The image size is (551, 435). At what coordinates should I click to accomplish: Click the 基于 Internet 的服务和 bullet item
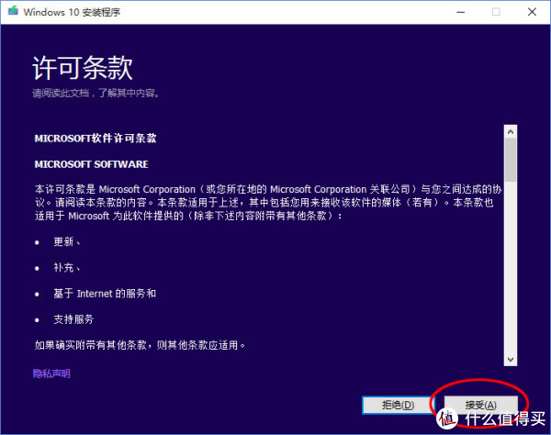(x=105, y=294)
